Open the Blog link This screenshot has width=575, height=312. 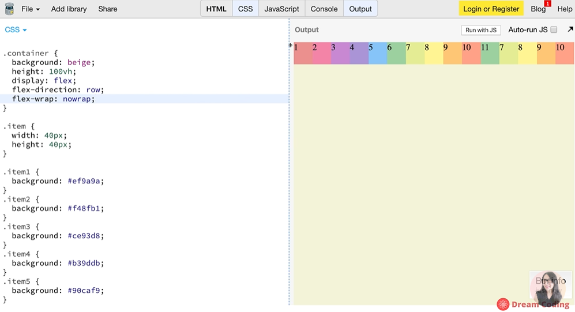pyautogui.click(x=538, y=9)
